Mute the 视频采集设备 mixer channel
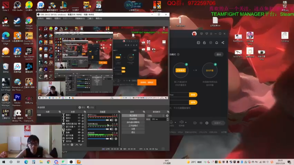 tap(111, 129)
